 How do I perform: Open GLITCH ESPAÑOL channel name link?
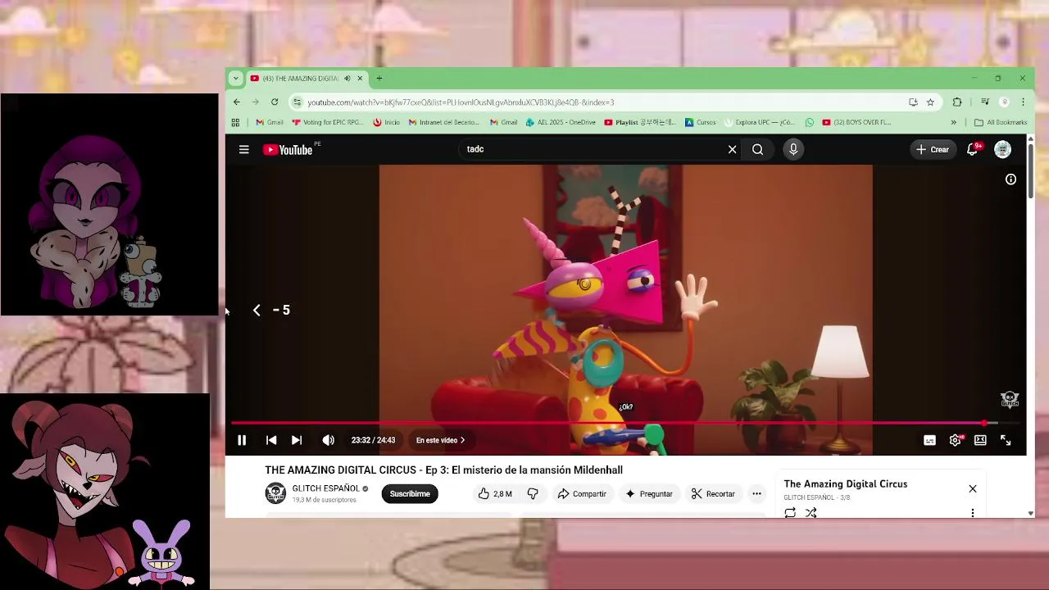click(x=325, y=488)
